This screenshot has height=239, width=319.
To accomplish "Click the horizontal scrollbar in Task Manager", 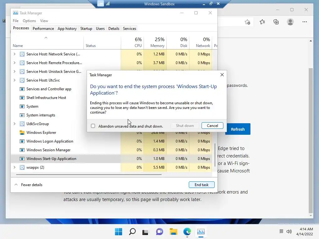I will coord(89,174).
